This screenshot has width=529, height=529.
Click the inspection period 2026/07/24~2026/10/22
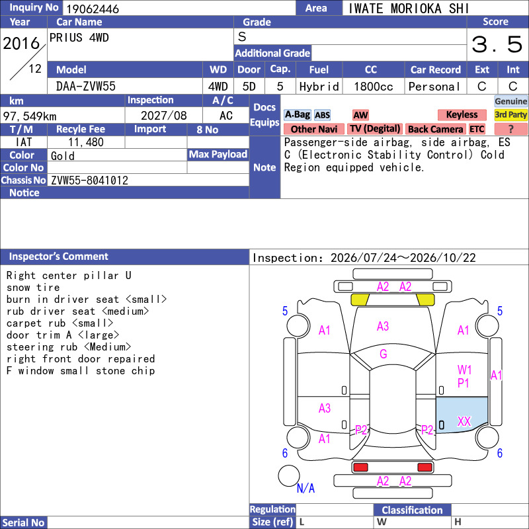pos(403,258)
